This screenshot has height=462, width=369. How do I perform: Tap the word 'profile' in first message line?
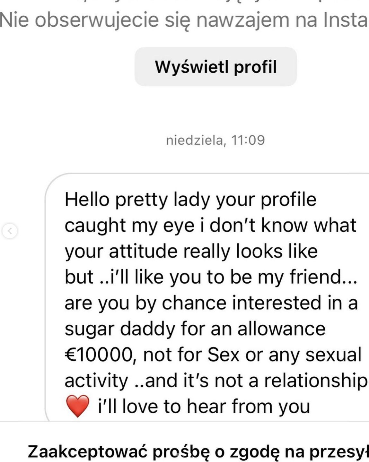288,200
